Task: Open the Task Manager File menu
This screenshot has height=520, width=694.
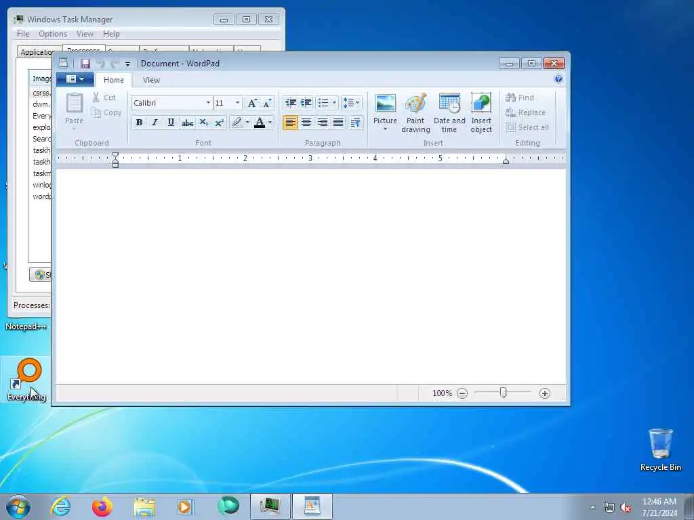Action: tap(23, 34)
